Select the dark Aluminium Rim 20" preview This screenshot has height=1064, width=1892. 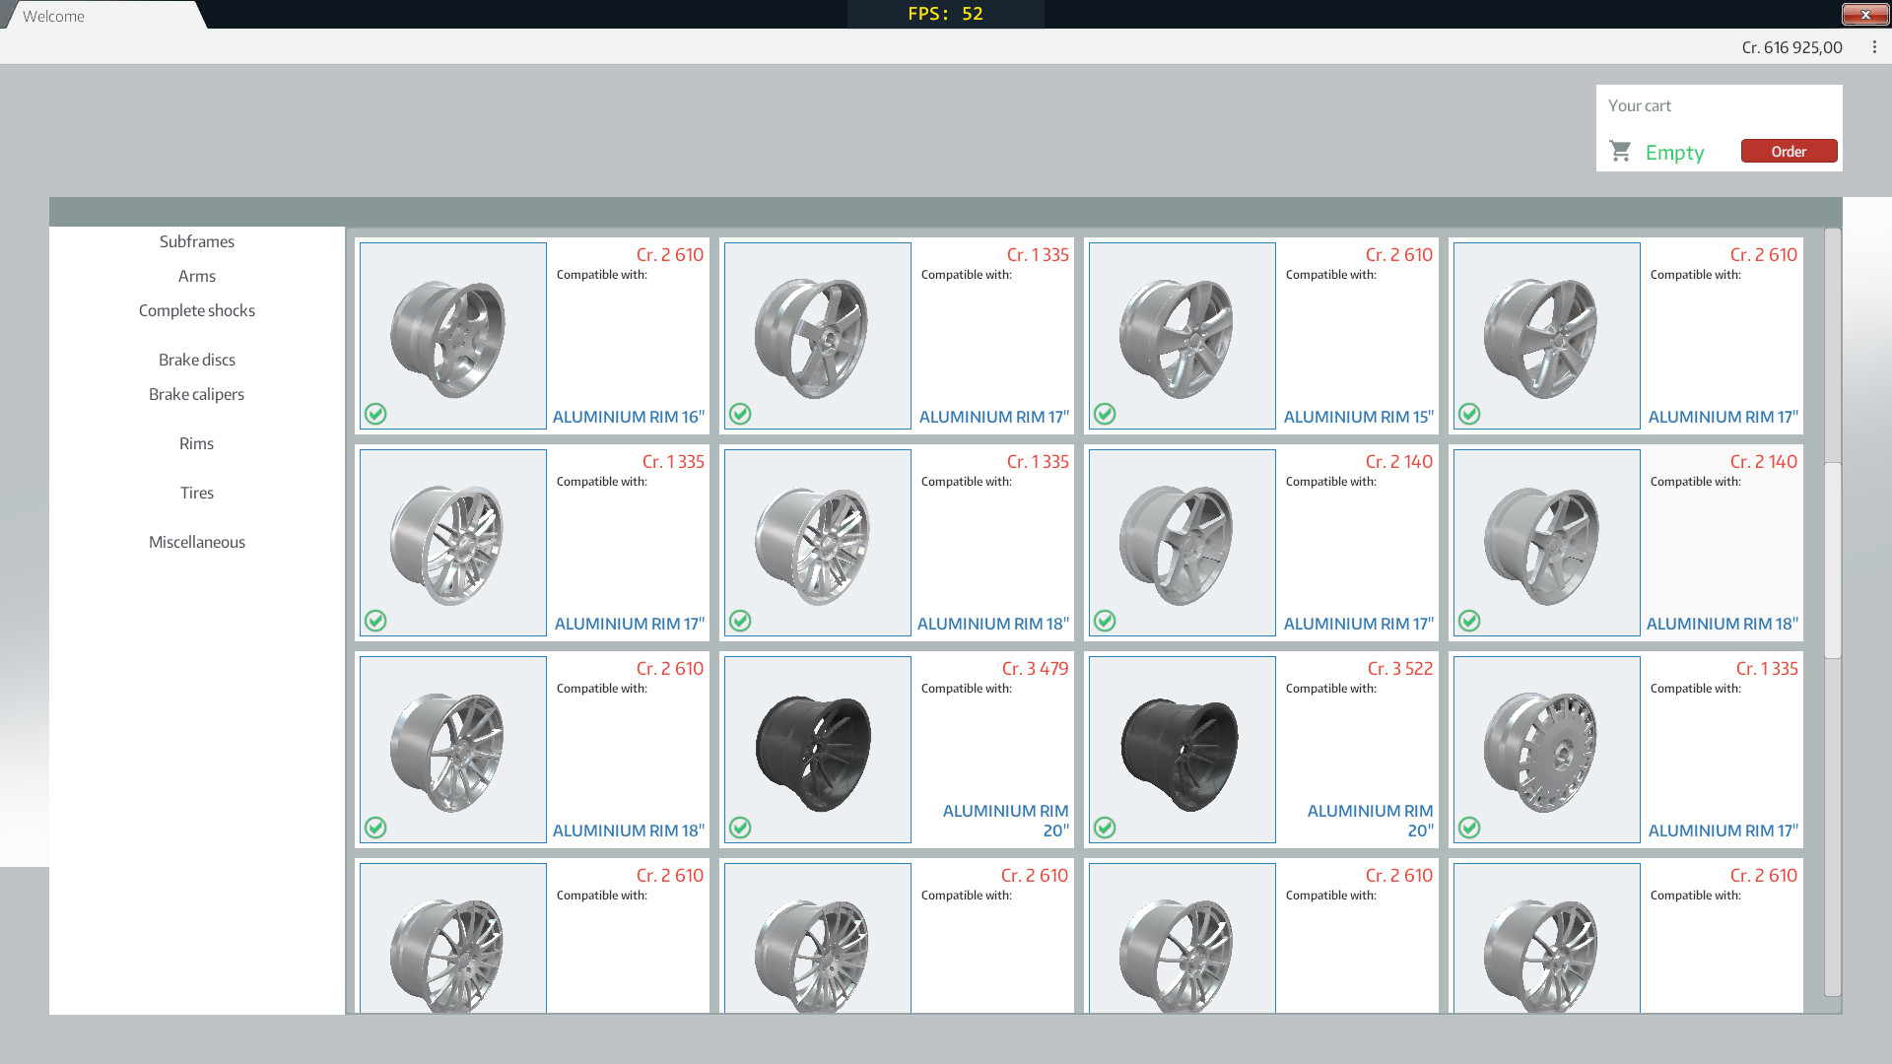(x=1182, y=750)
